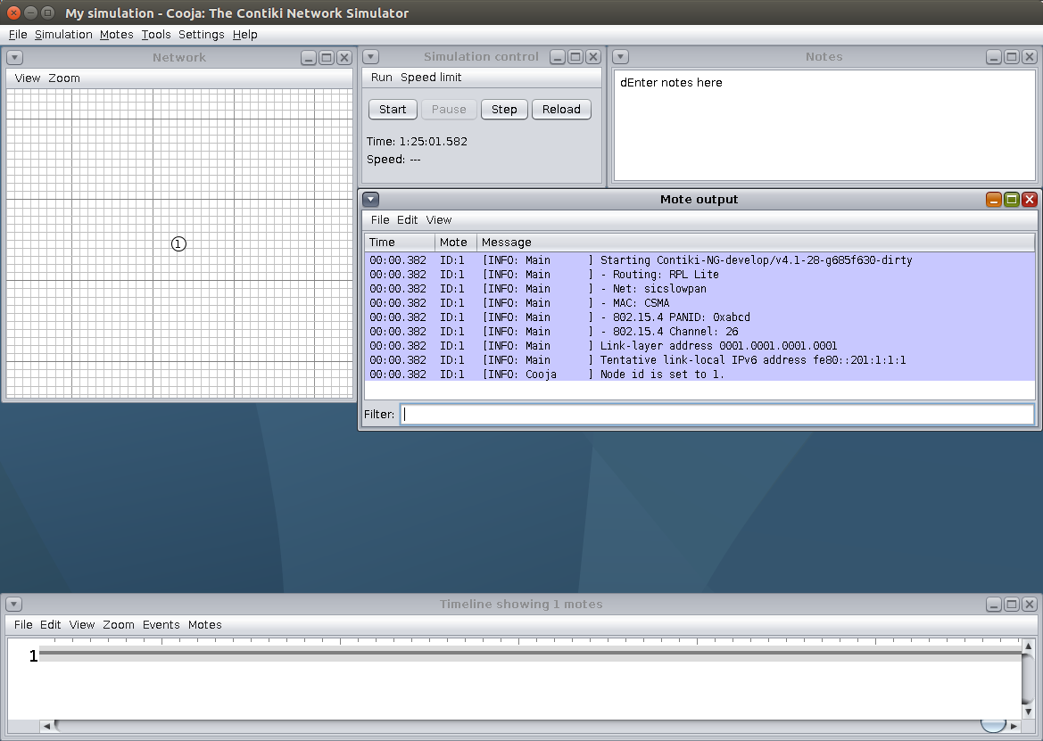
Task: Open the Motes menu in main menu bar
Action: (x=116, y=35)
